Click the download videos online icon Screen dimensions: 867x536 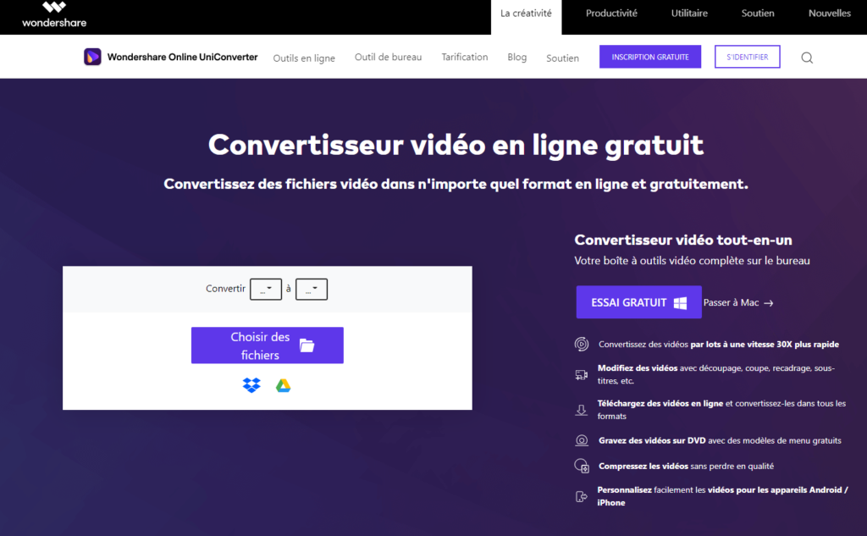(x=581, y=410)
